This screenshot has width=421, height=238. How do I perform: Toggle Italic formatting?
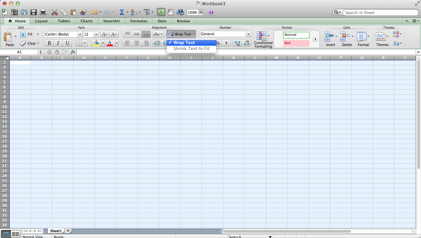58,43
